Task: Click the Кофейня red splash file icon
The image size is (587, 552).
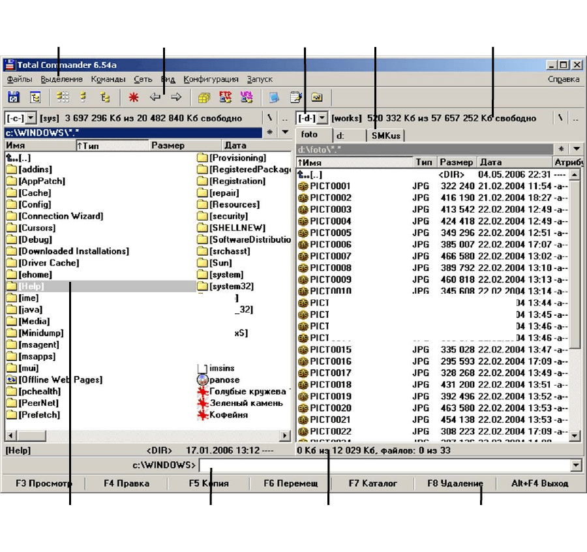Action: [x=202, y=415]
